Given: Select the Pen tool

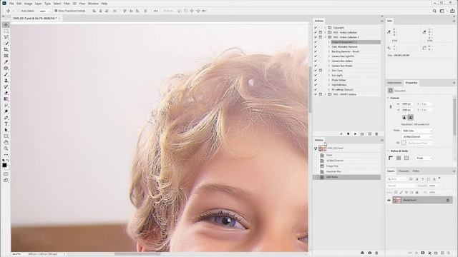Looking at the screenshot, I should (6, 118).
